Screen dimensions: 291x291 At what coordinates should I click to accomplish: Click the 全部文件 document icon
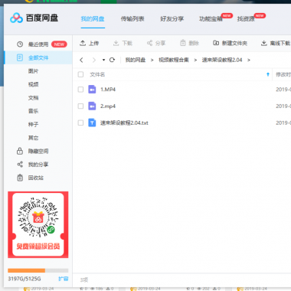[20, 57]
